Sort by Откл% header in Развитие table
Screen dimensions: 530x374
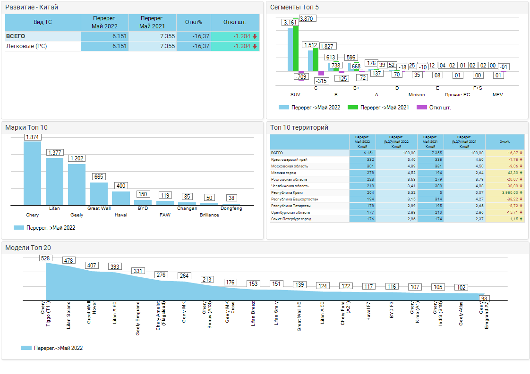[x=194, y=22]
